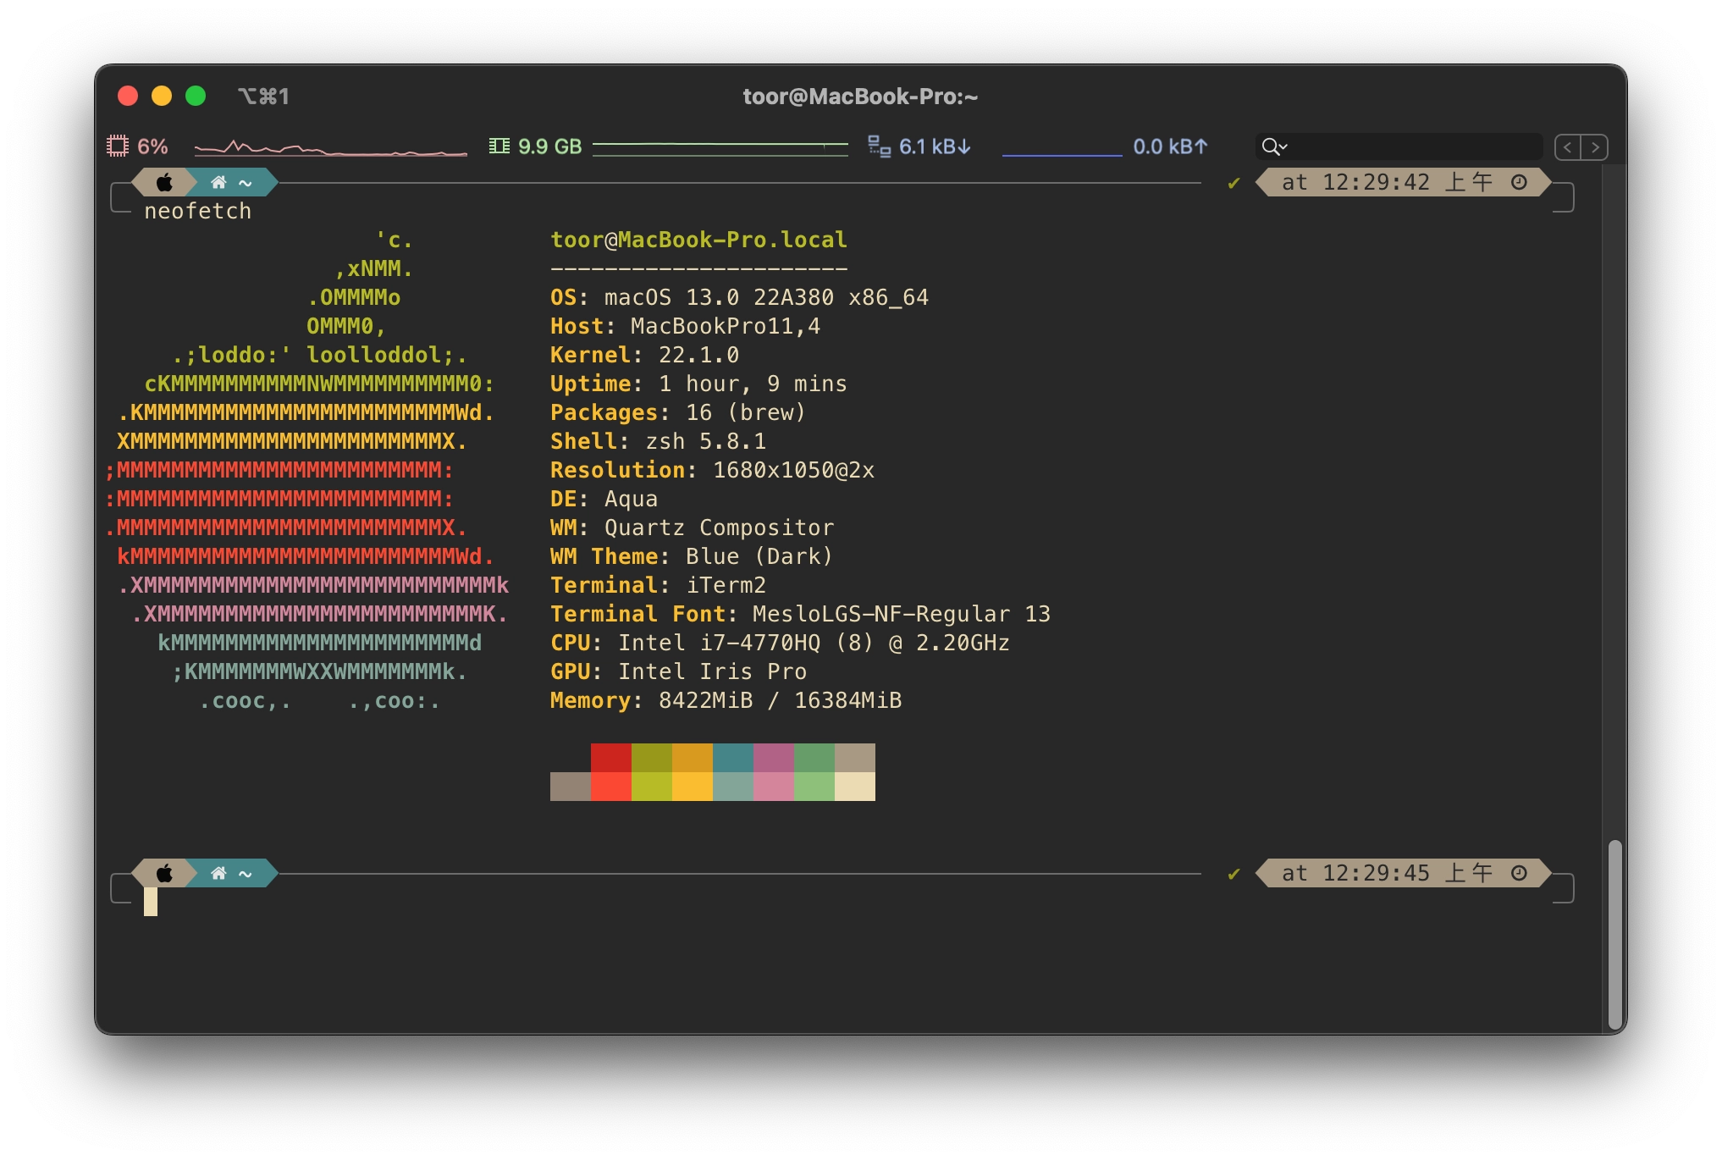Click the Terminal Font: MesloLGS-NF-Regular line
The image size is (1722, 1160).
800,614
